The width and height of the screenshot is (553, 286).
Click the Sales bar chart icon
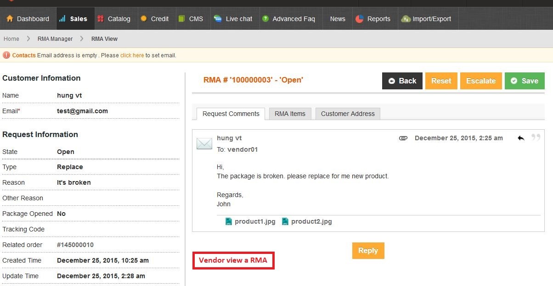(62, 19)
